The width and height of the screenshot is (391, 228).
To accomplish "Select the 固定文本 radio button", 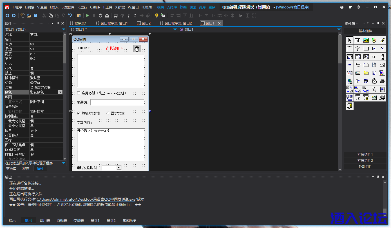I will point(108,113).
